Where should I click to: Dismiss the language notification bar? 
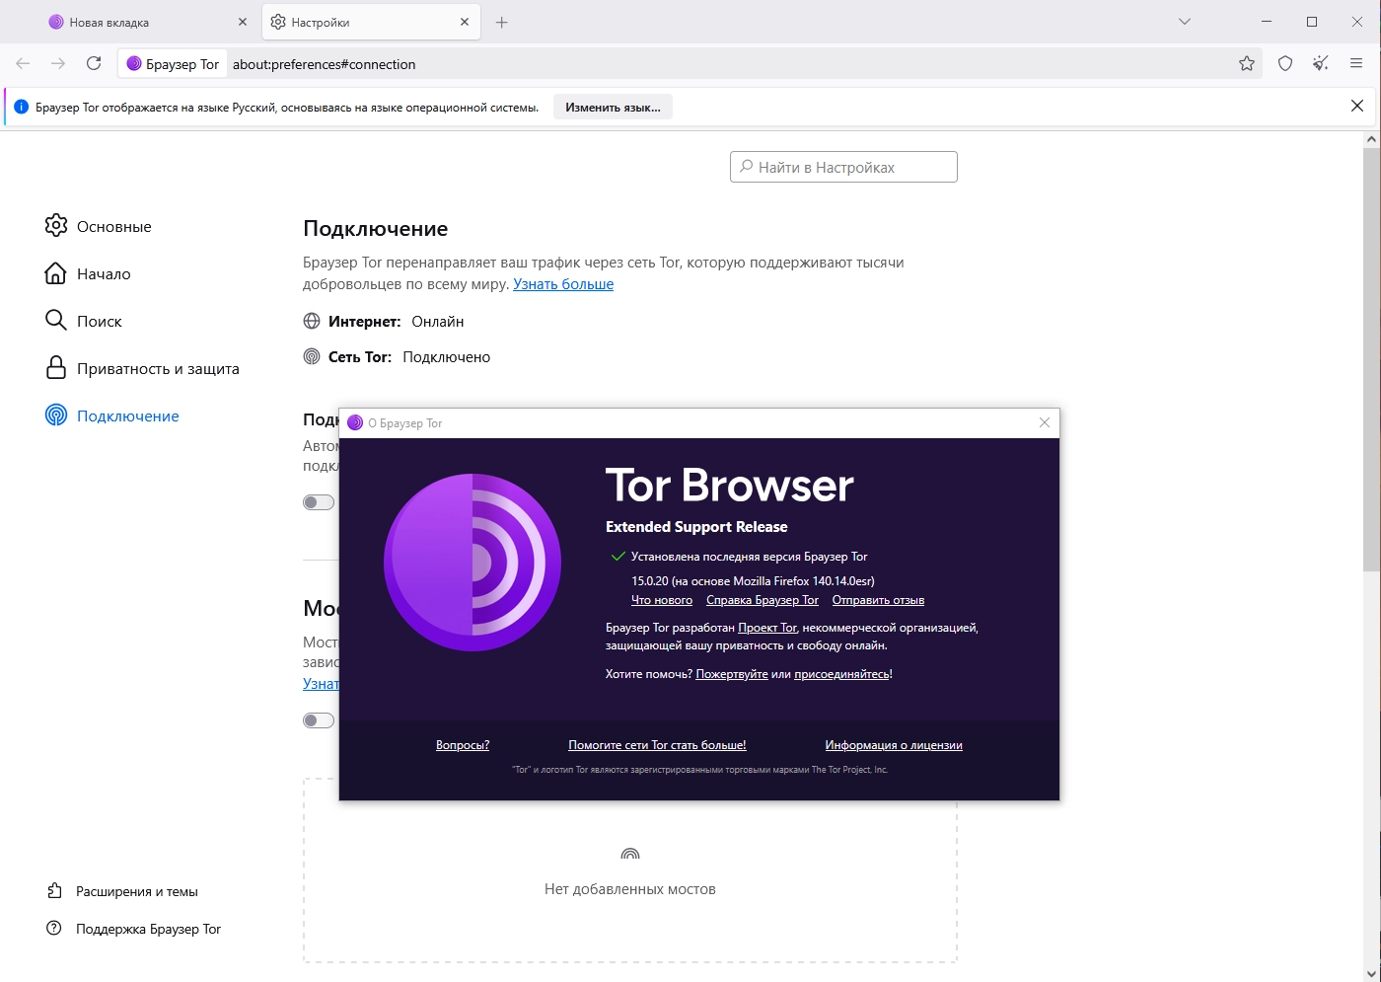click(1357, 107)
